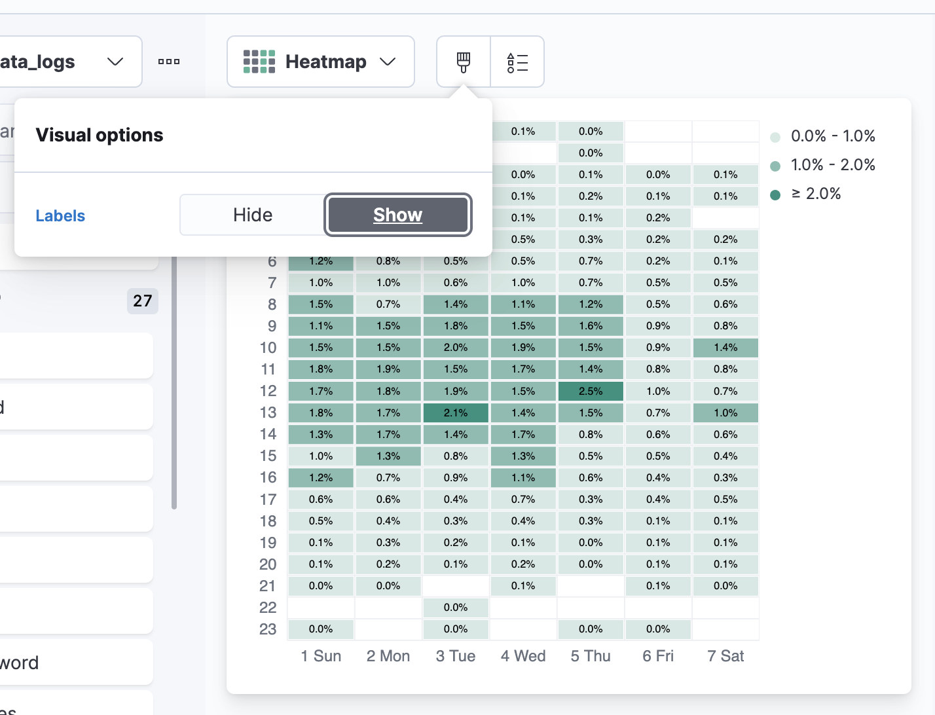The width and height of the screenshot is (935, 715).
Task: Select the 0.0% cell at hour 22 on Tuesday
Action: [x=456, y=608]
